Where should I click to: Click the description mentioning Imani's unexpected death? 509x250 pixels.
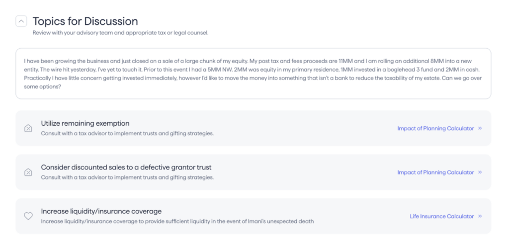[x=177, y=222]
